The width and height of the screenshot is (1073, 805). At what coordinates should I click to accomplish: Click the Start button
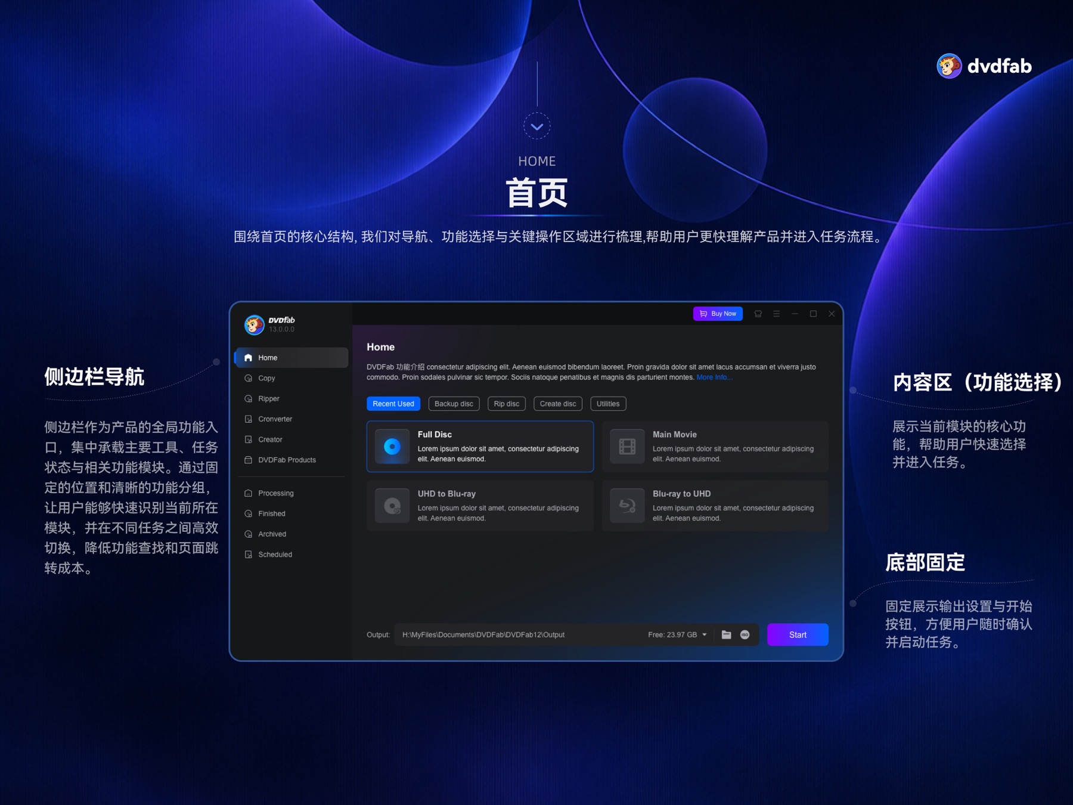798,634
